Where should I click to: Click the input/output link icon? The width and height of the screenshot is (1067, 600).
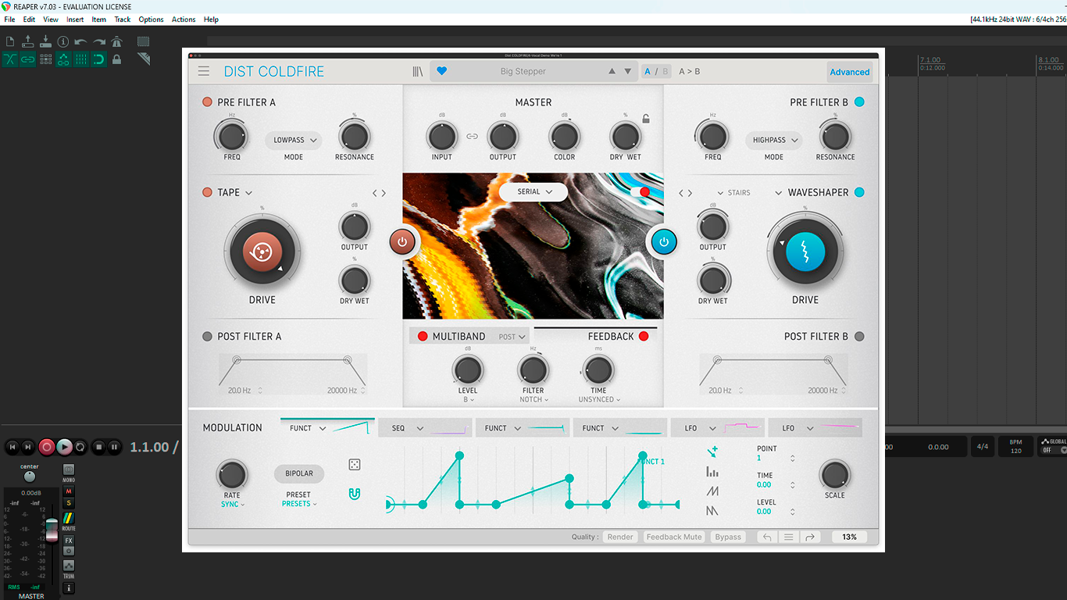click(x=472, y=137)
